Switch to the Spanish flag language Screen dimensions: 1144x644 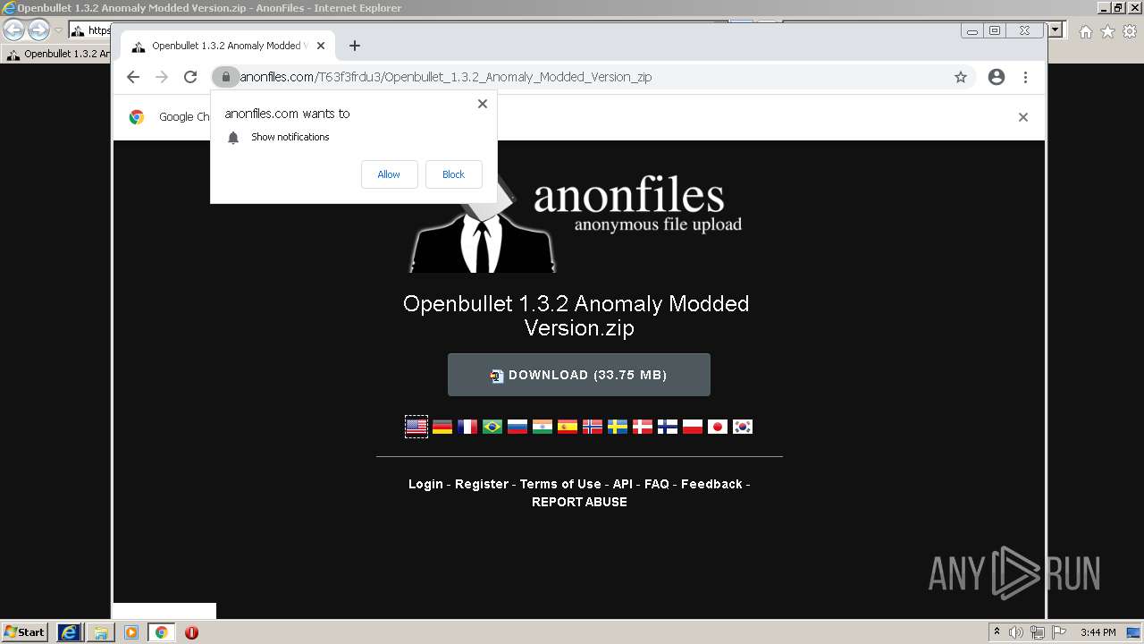(567, 427)
